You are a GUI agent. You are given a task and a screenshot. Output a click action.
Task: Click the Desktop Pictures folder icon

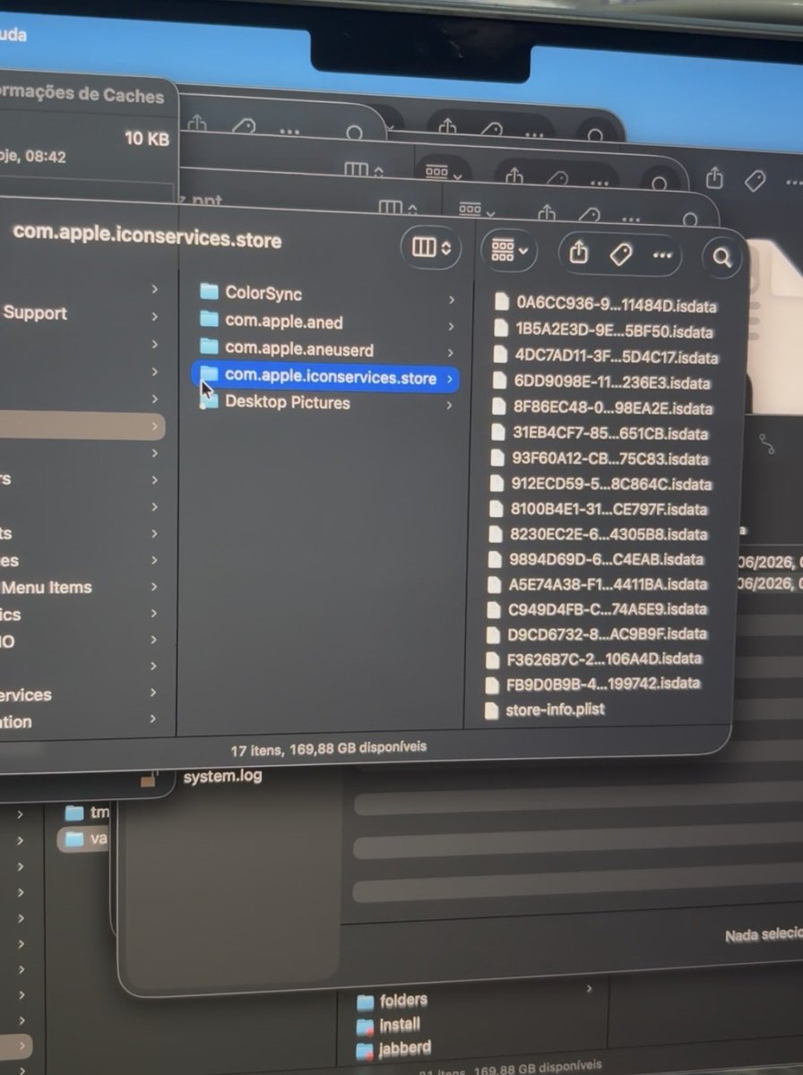209,400
